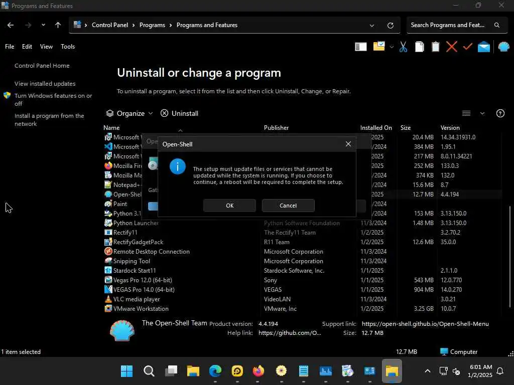The height and width of the screenshot is (385, 514).
Task: Click the help question mark icon
Action: point(500,113)
